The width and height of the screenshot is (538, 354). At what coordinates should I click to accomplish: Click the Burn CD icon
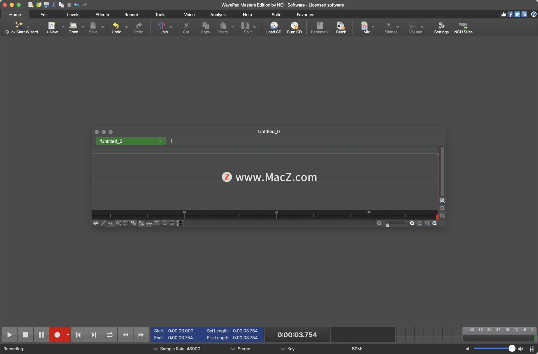[294, 28]
